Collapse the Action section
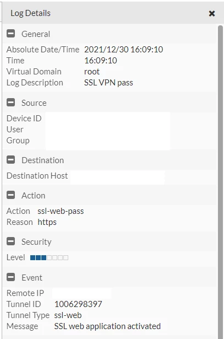The height and width of the screenshot is (339, 224). pyautogui.click(x=11, y=195)
